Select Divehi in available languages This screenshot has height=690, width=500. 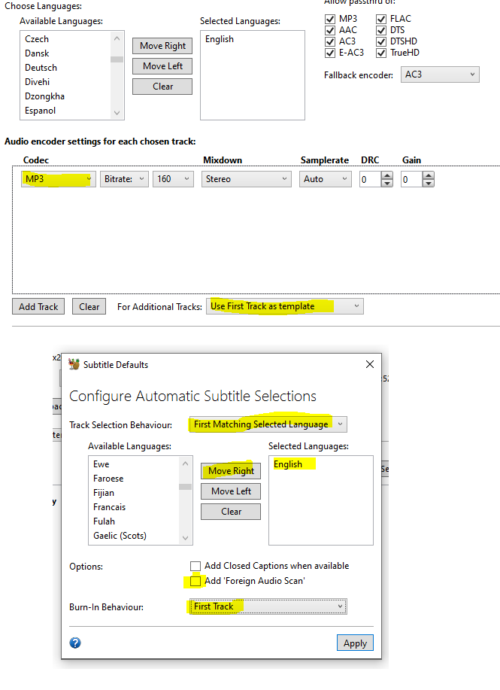coord(38,82)
